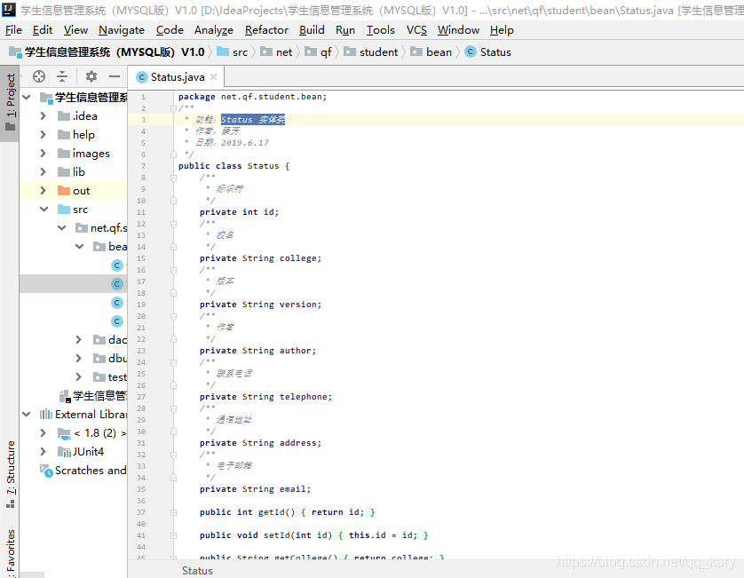Close the Status.java tab

tap(213, 77)
